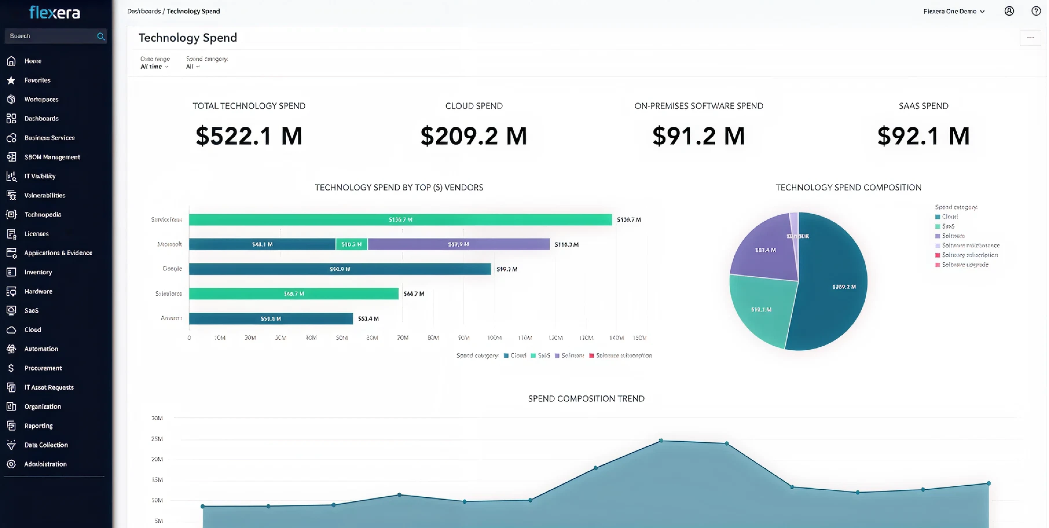Click the Licenses sidebar icon
The image size is (1049, 528).
[x=11, y=234]
